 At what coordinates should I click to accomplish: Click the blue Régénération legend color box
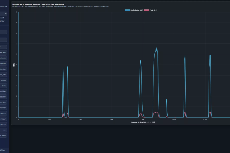pos(127,11)
